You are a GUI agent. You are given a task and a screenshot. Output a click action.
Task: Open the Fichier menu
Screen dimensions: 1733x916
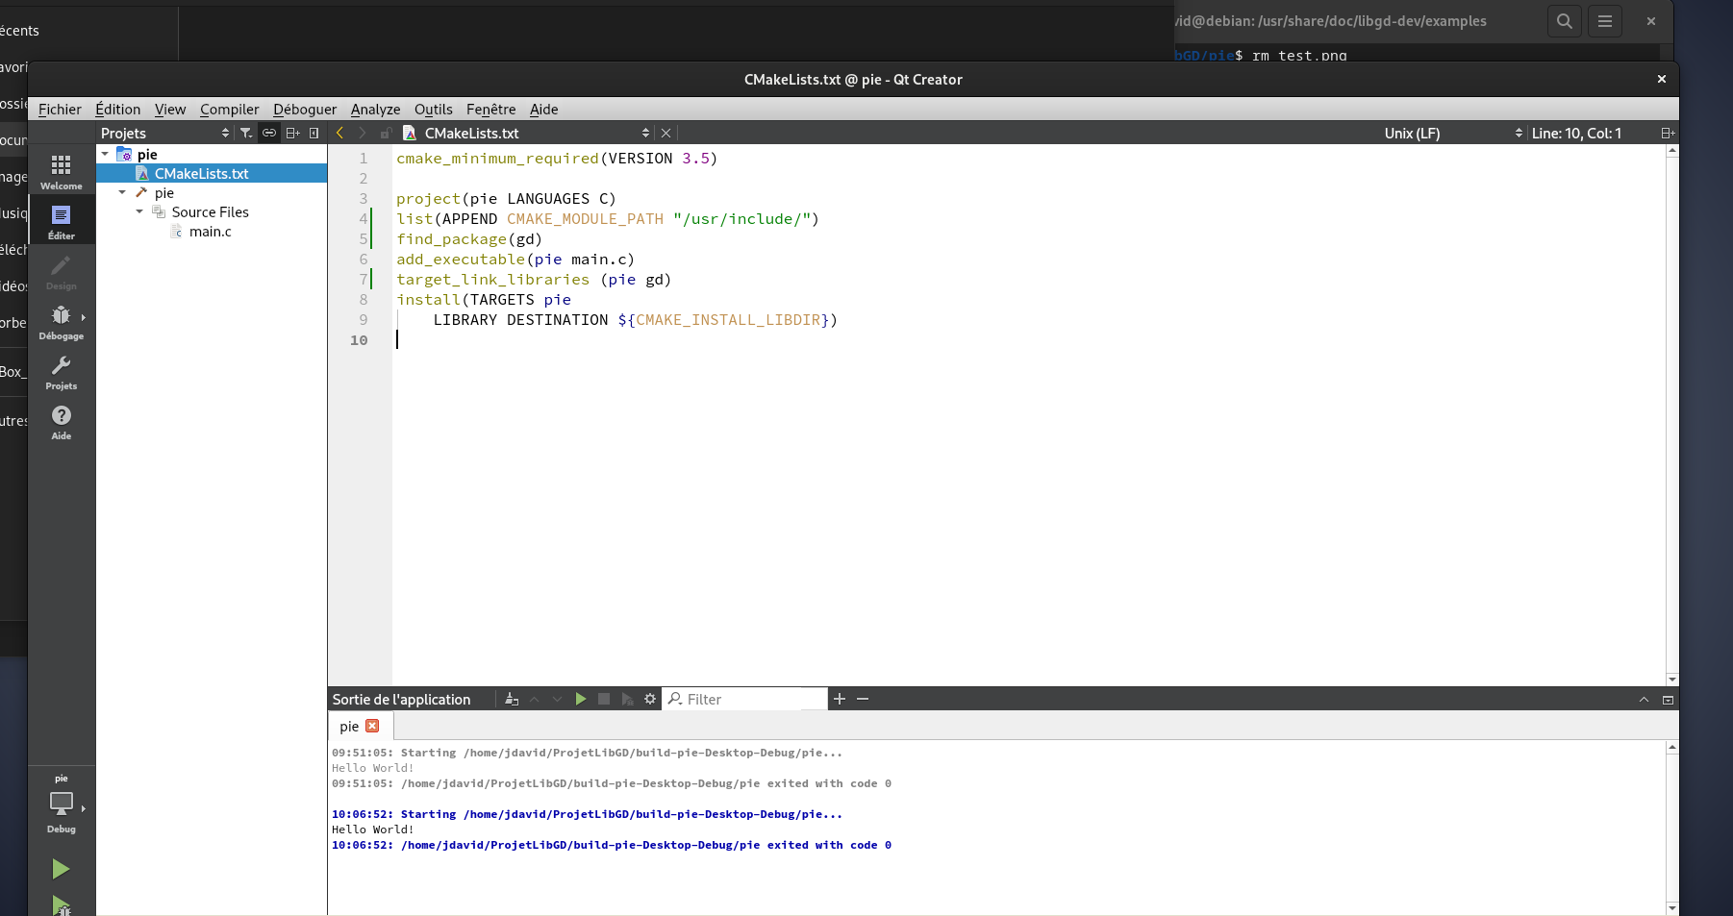point(60,109)
